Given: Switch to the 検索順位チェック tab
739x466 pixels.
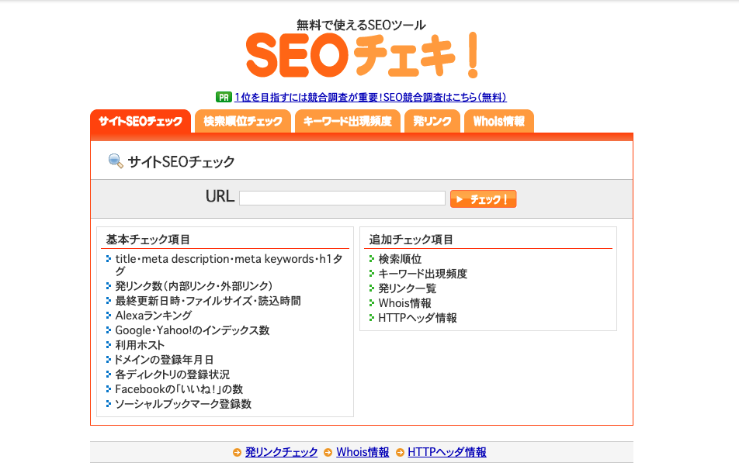Looking at the screenshot, I should (x=243, y=122).
